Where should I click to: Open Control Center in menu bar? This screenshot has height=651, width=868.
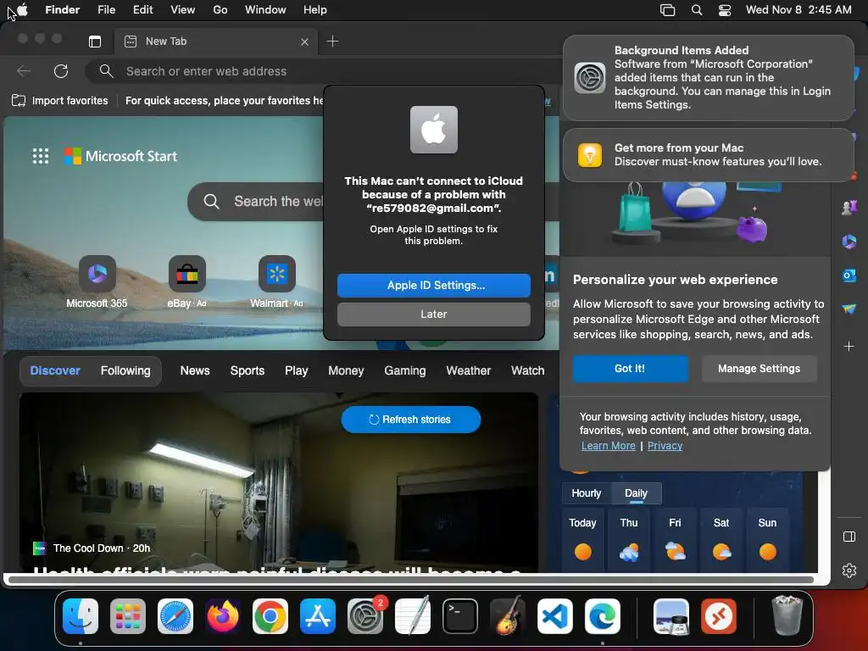[725, 10]
